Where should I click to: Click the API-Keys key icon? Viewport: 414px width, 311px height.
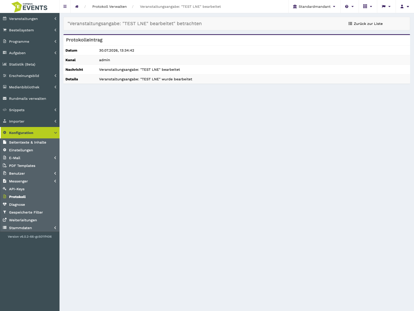[x=5, y=189]
